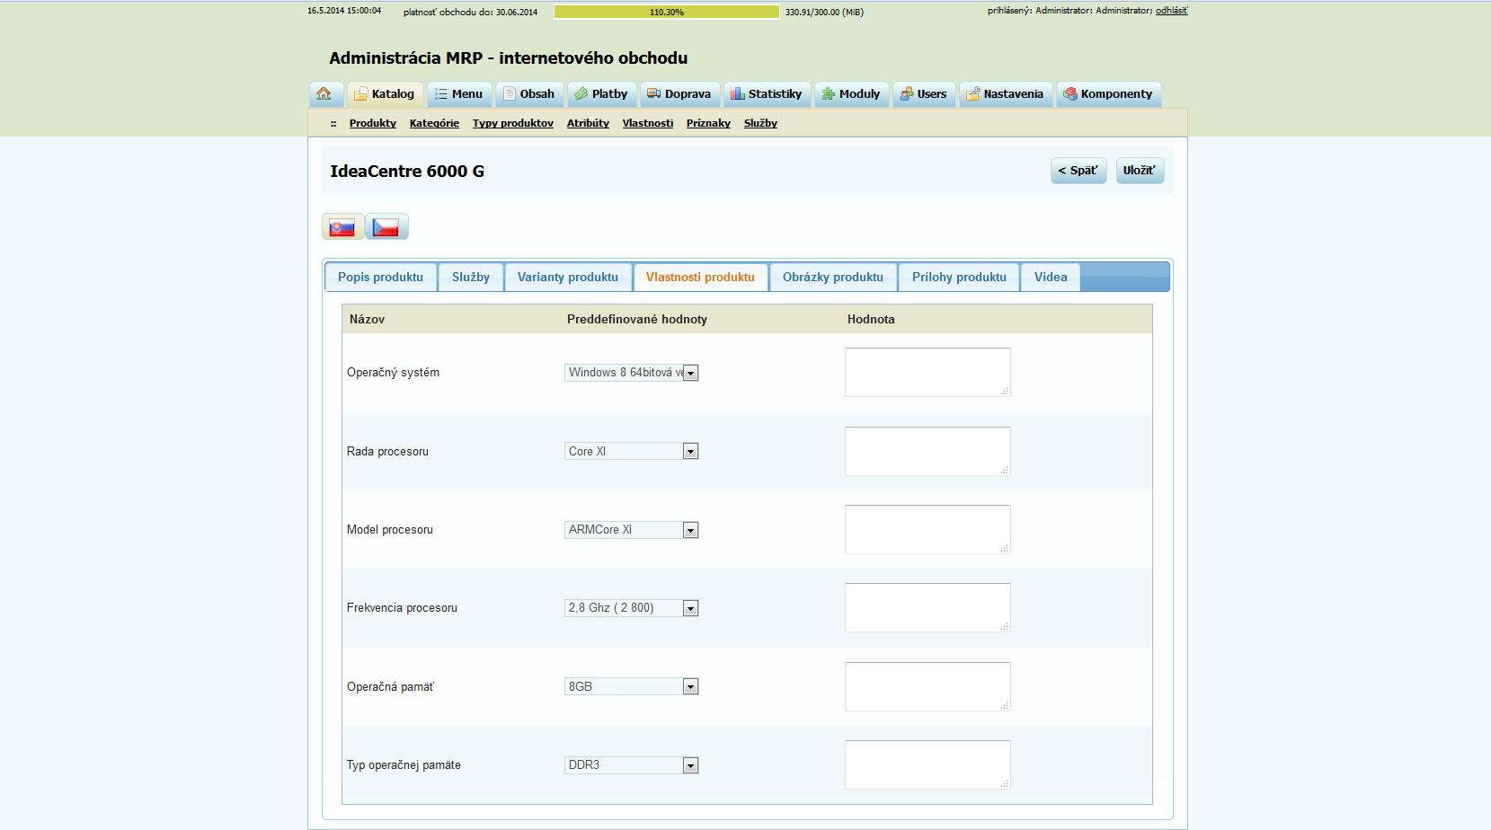
Task: Click the < Späť back button
Action: (x=1078, y=171)
